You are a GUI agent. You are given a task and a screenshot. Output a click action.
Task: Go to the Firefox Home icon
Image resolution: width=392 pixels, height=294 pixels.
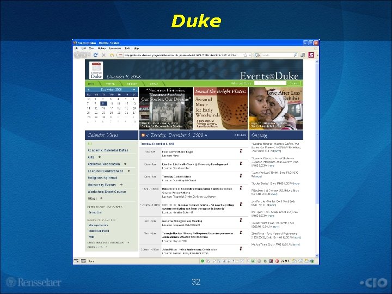(112, 55)
